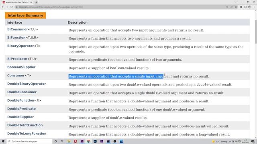Click the Interface column header
The image size is (257, 144).
click(14, 22)
